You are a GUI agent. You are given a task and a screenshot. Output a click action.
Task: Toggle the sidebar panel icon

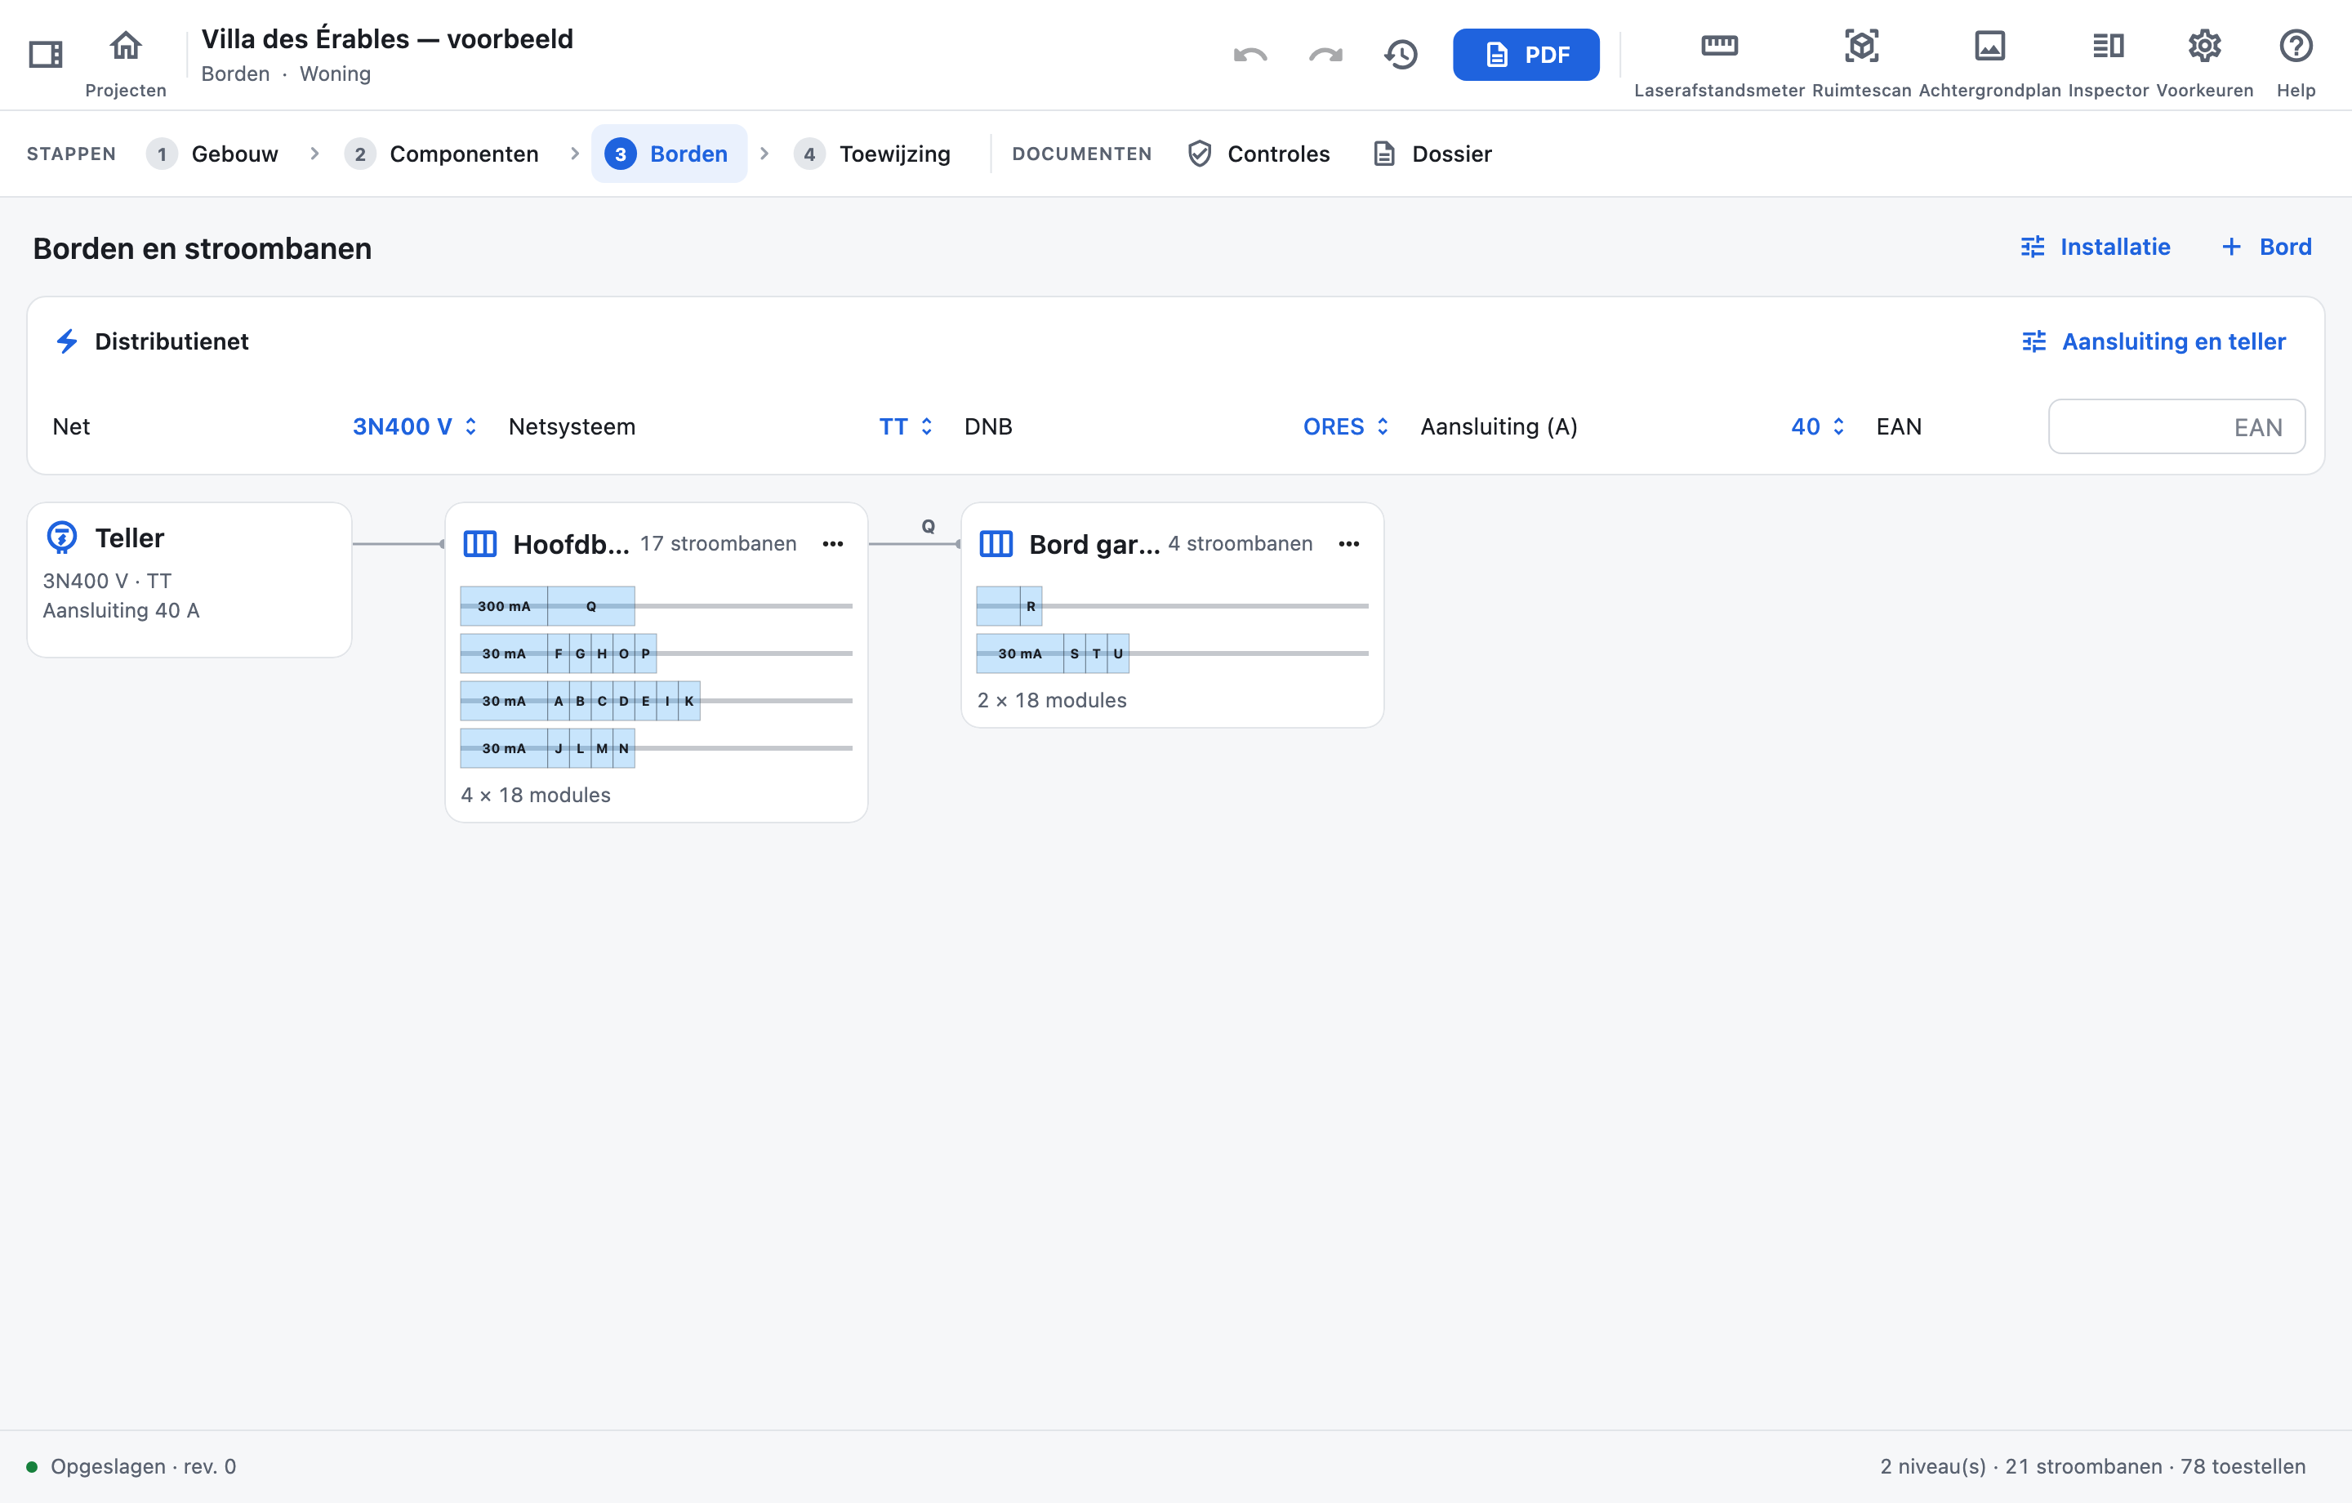coord(45,54)
